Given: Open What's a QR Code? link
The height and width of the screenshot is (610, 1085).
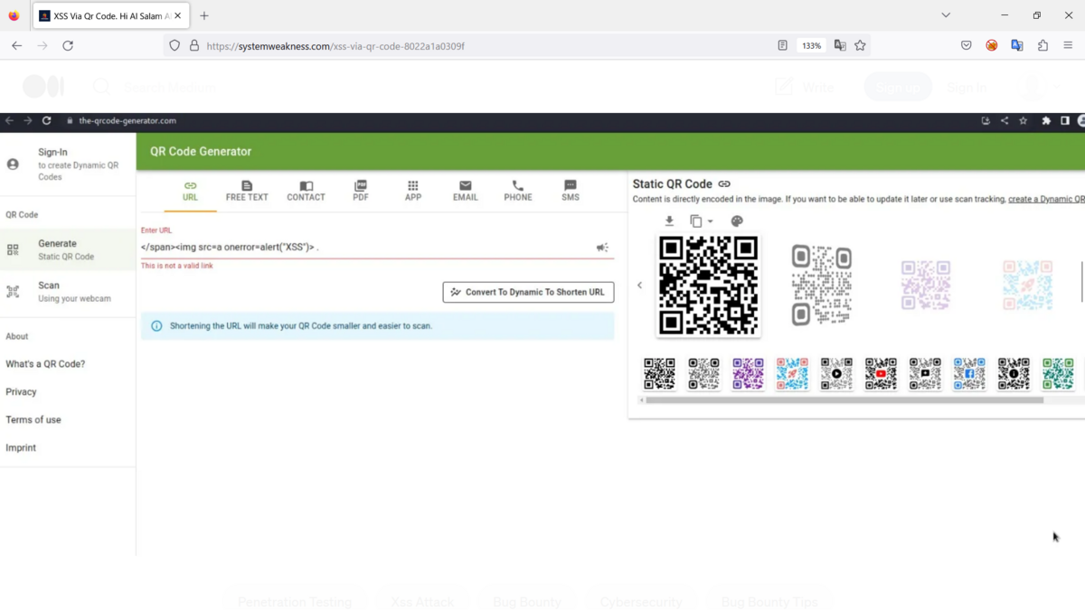Looking at the screenshot, I should point(45,364).
